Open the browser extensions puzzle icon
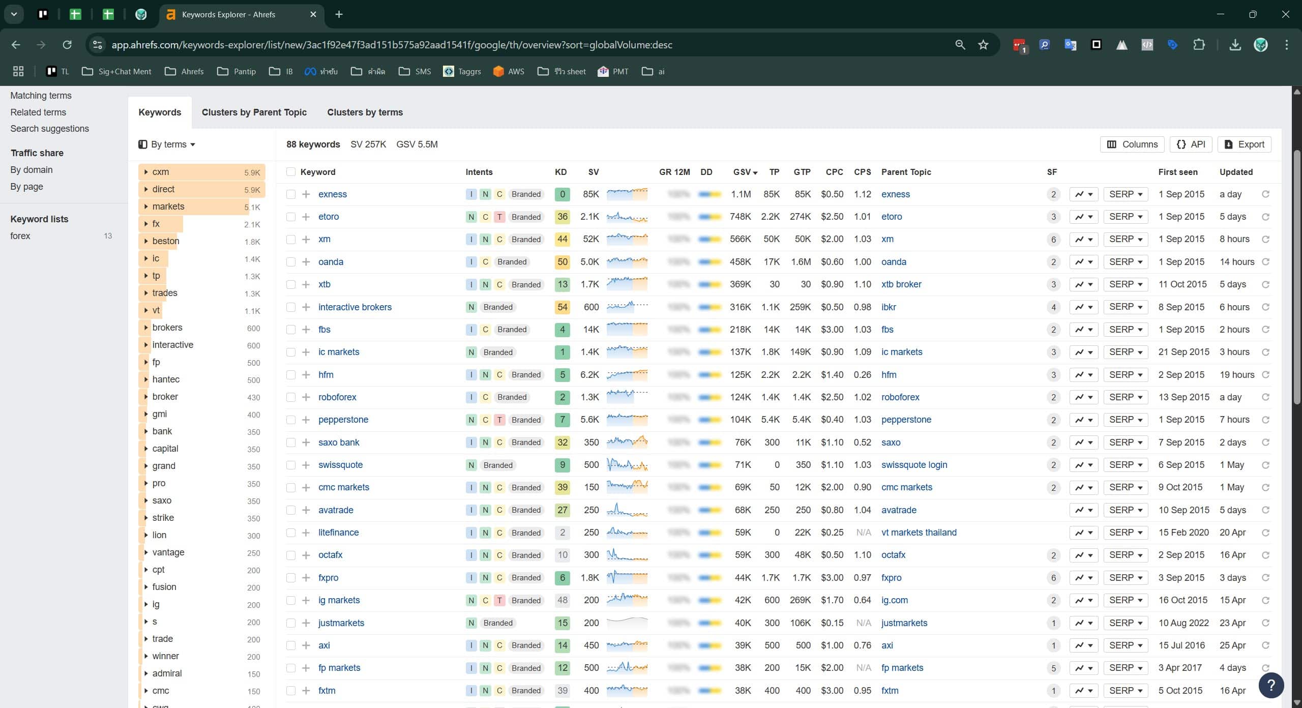The width and height of the screenshot is (1302, 708). pos(1199,45)
